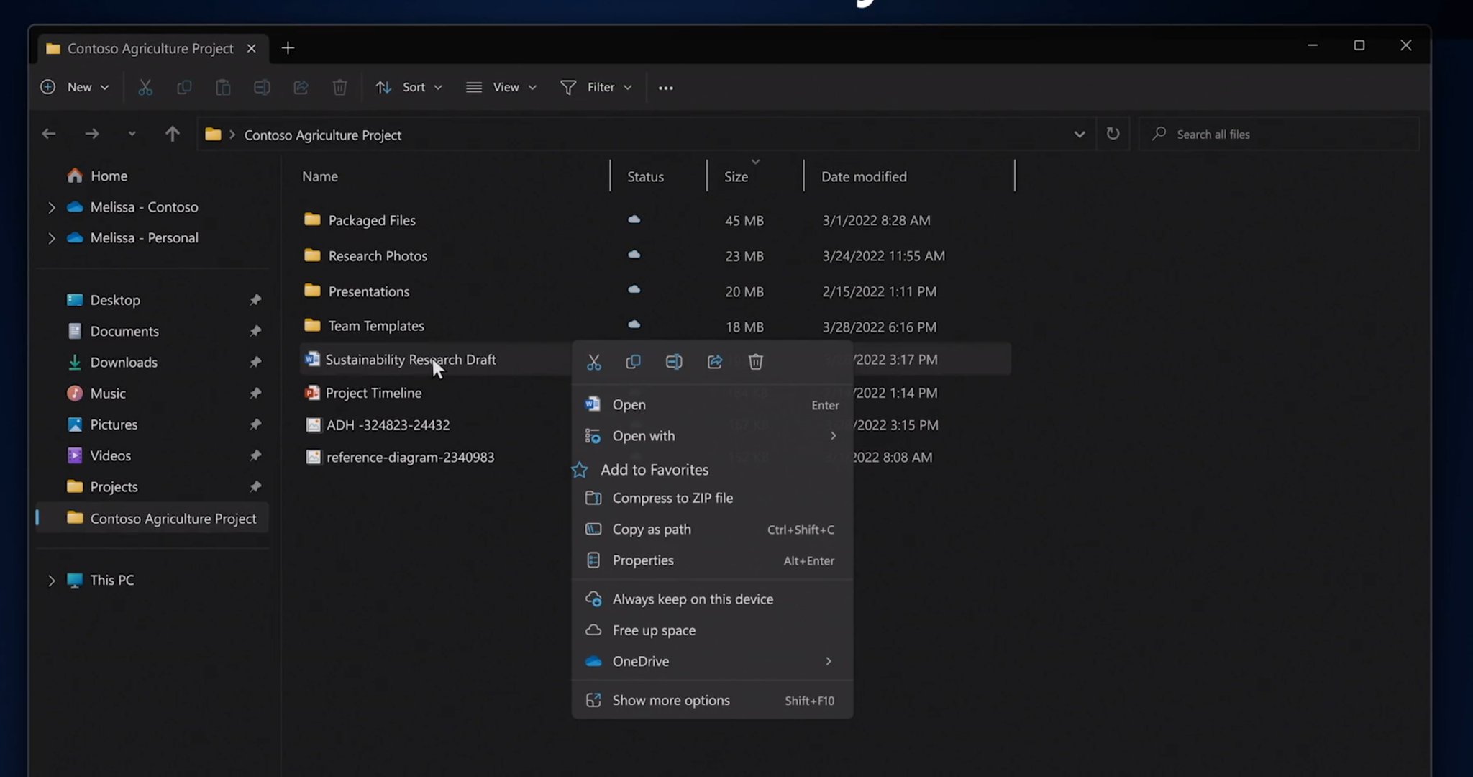Expand the This PC tree node

pos(52,581)
